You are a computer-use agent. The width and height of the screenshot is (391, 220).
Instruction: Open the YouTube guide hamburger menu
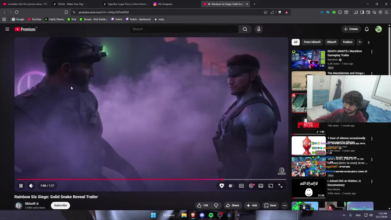point(7,29)
